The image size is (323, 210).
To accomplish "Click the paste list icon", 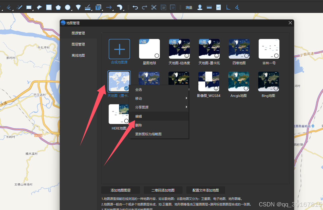I will point(173,7).
